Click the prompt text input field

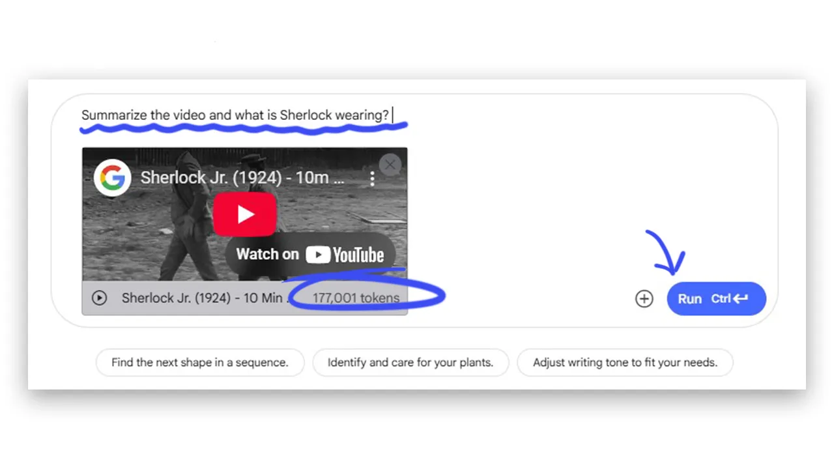click(237, 115)
